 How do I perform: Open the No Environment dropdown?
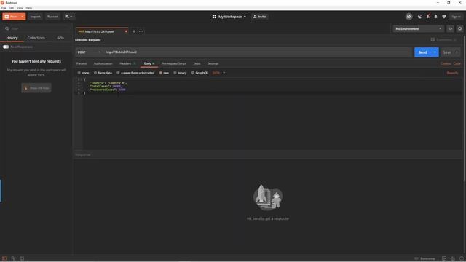[x=419, y=29]
